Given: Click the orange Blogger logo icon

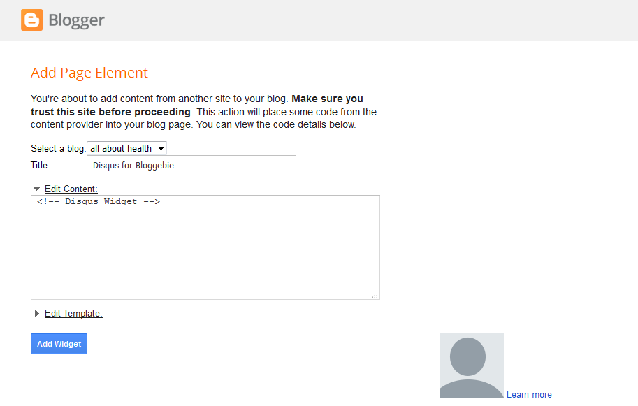Looking at the screenshot, I should [x=31, y=20].
